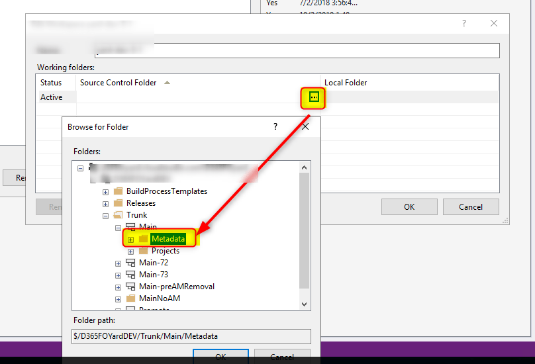This screenshot has height=364, width=535.
Task: Click the Folder path text field
Action: (191, 336)
